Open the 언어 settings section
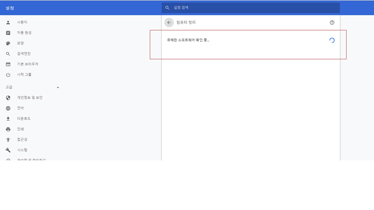This screenshot has height=210, width=374. click(20, 108)
